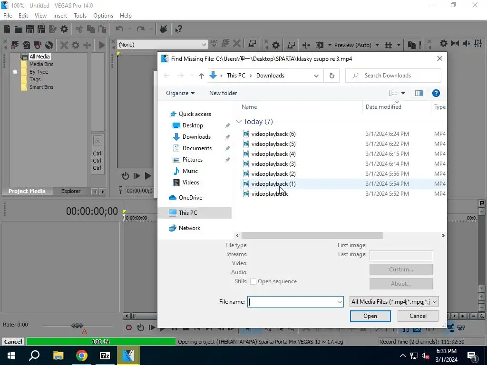Click the What's This help icon
Screen dimensions: 487x365
(x=178, y=29)
